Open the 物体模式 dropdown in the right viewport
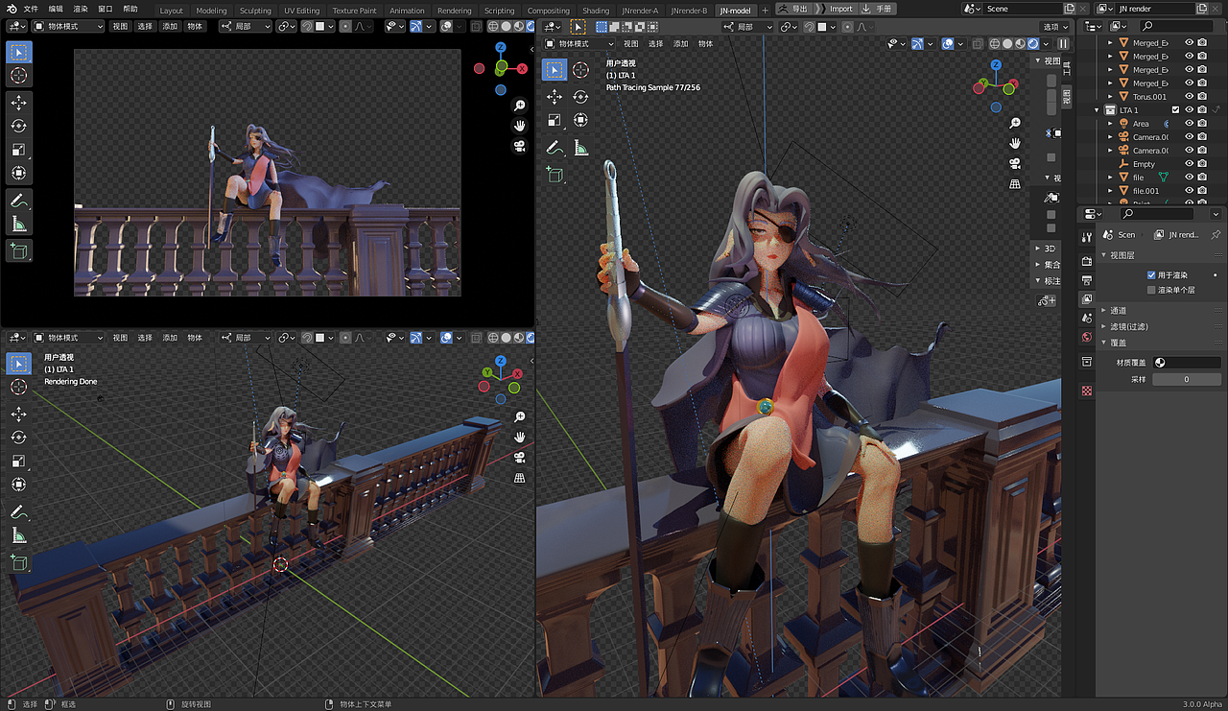The width and height of the screenshot is (1228, 711). coord(579,43)
